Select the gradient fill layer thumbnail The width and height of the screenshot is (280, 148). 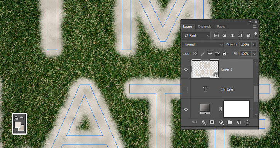[205, 109]
